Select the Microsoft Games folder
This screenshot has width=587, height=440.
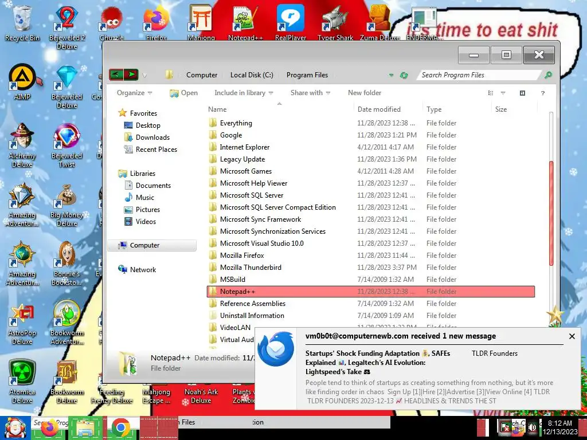tap(371, 171)
